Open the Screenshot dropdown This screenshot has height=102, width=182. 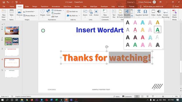29,12
